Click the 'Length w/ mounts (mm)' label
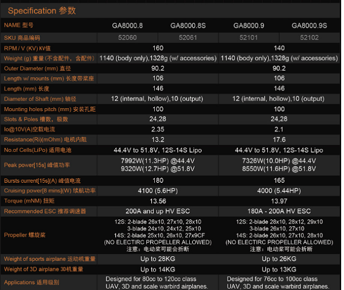This screenshot has width=344, height=290. coord(49,79)
